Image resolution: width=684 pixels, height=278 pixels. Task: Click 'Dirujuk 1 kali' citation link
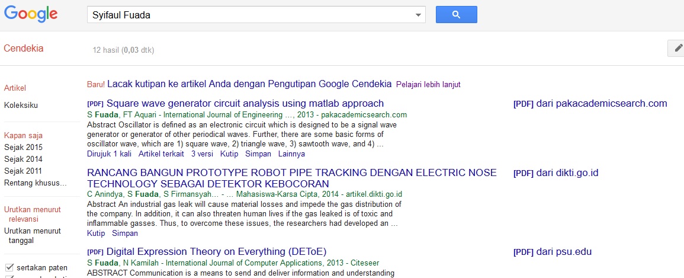(109, 154)
